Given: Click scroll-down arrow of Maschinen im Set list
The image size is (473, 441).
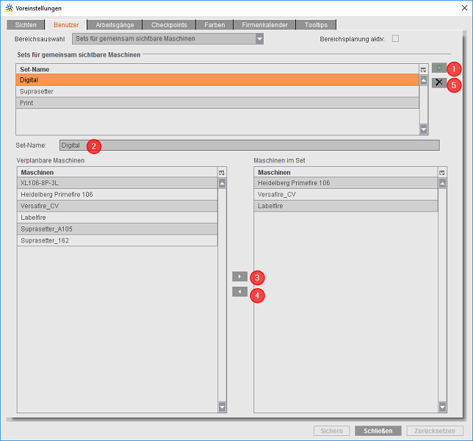Looking at the screenshot, I should (x=442, y=406).
